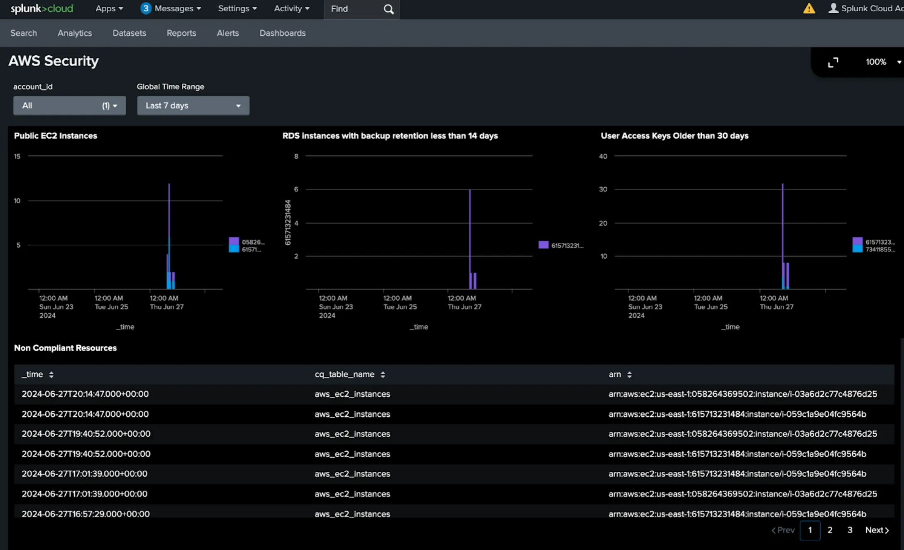Open the yellow warning alert icon
Screen dimensions: 904x550
point(809,8)
